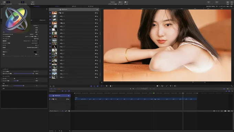Open the preset カスタム dropdown in Inspector
The width and height of the screenshot is (234, 132).
coord(36,26)
